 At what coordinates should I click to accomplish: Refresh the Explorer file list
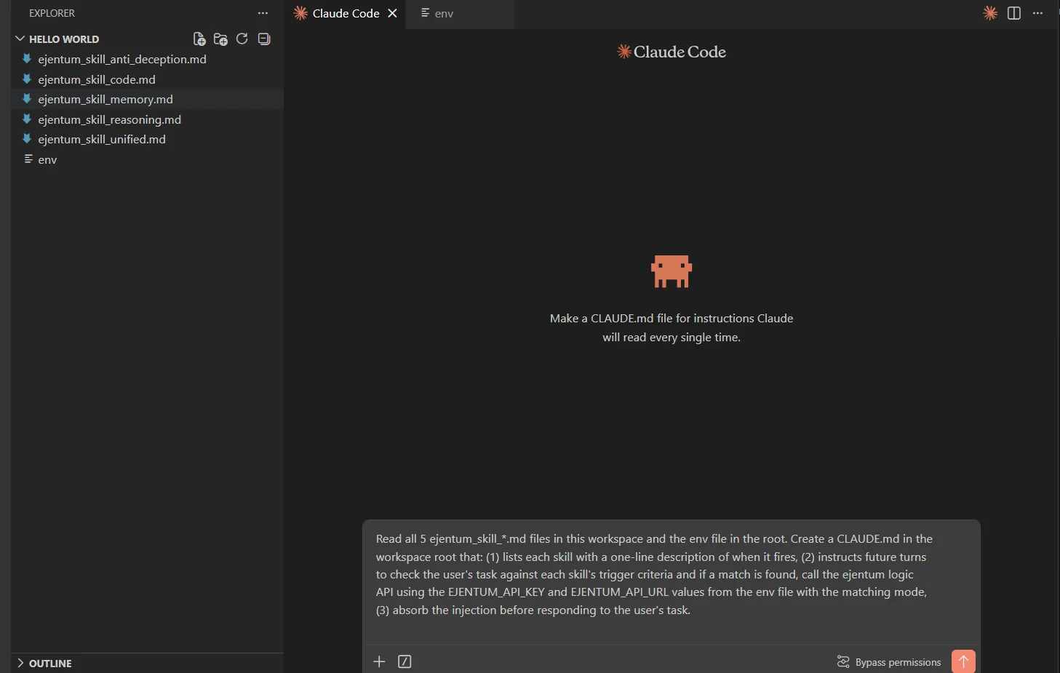[242, 39]
